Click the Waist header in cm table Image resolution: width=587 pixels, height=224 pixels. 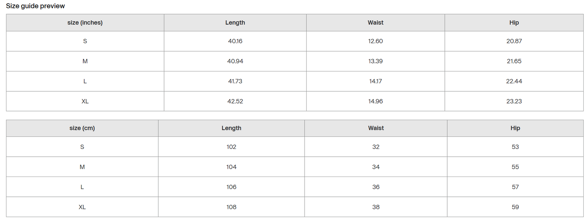pyautogui.click(x=376, y=128)
